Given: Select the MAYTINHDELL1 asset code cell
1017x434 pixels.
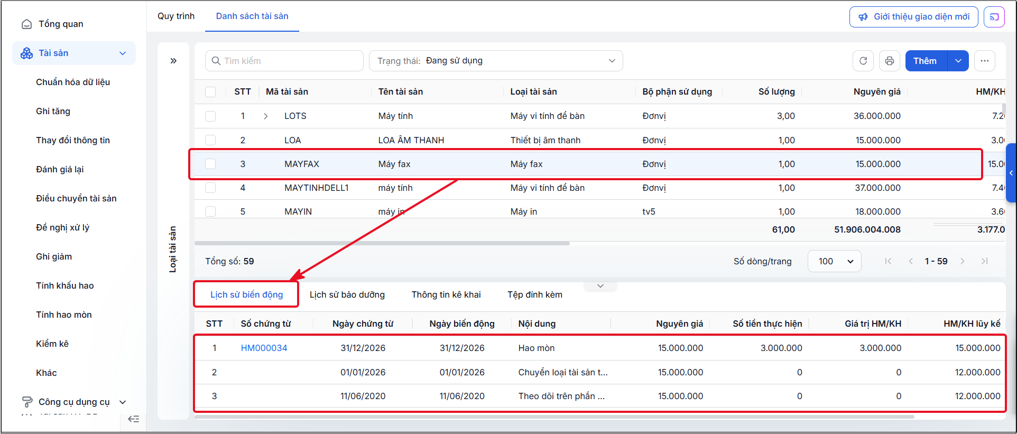Looking at the screenshot, I should 317,188.
